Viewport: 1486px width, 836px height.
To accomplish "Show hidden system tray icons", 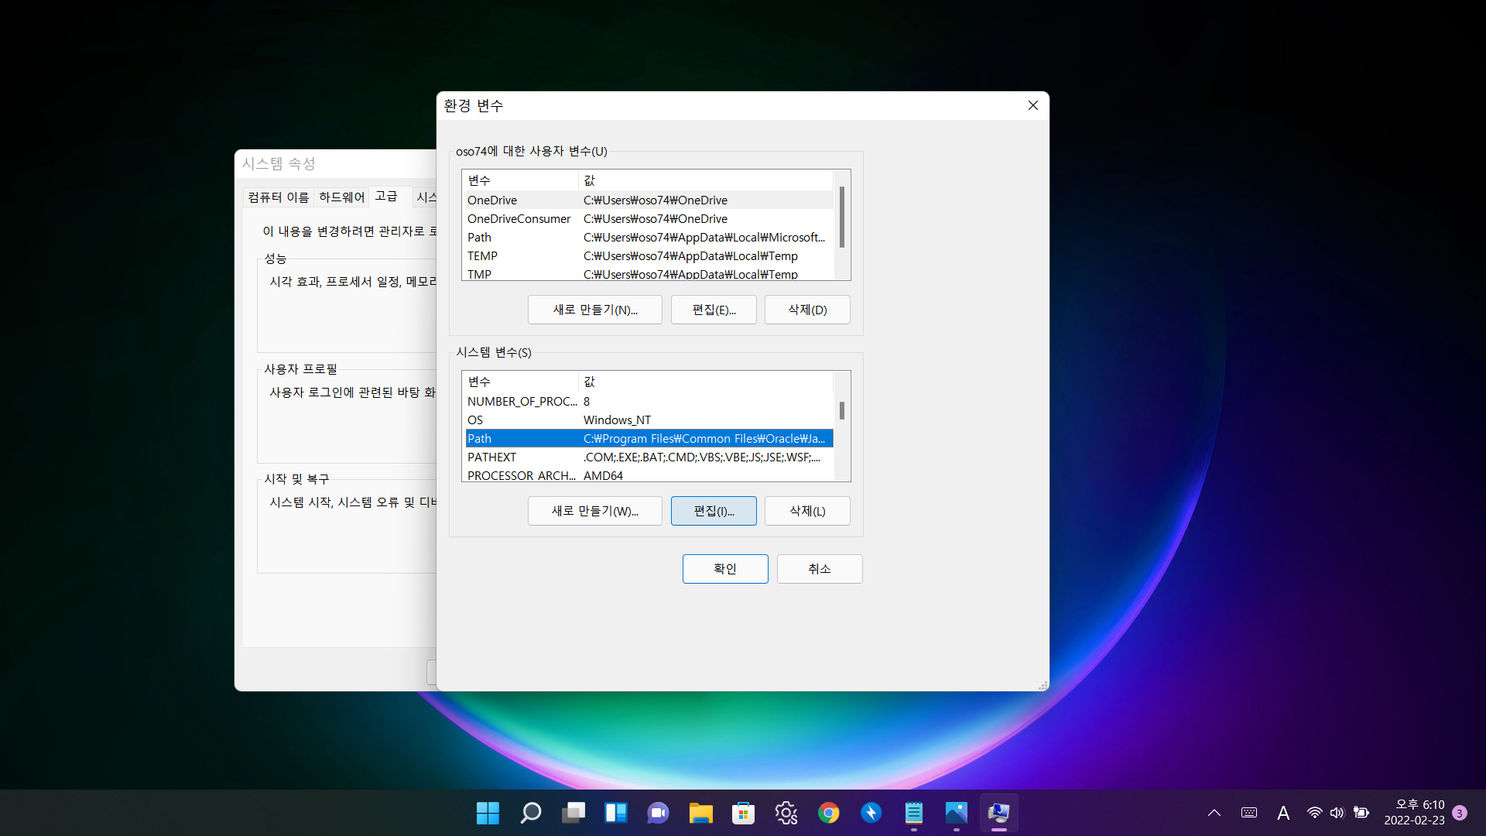I will (1214, 813).
